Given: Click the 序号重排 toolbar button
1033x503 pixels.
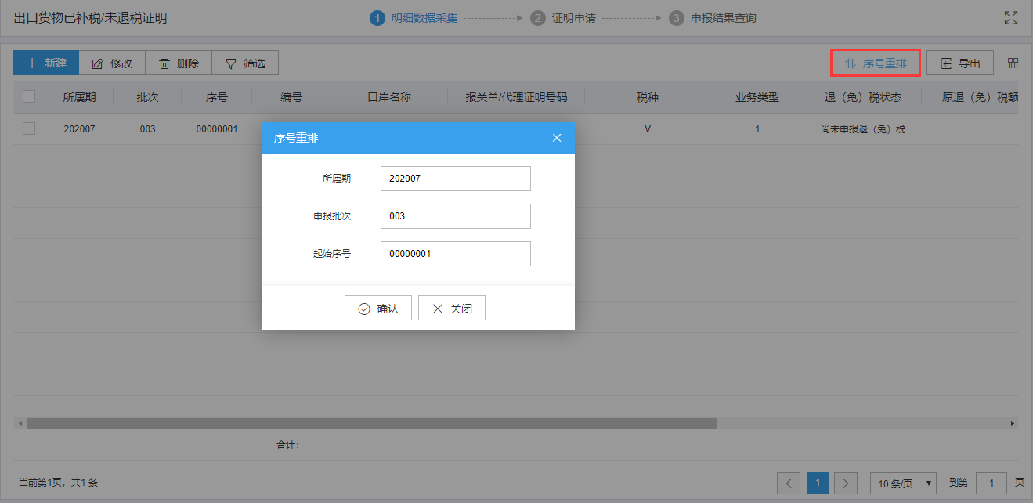Looking at the screenshot, I should click(x=875, y=63).
